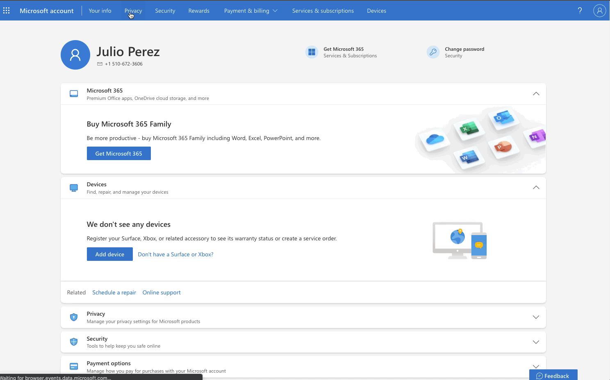Click the Add device button

point(109,254)
